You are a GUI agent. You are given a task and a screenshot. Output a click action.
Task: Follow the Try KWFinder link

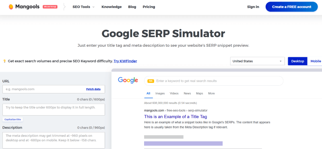[125, 61]
